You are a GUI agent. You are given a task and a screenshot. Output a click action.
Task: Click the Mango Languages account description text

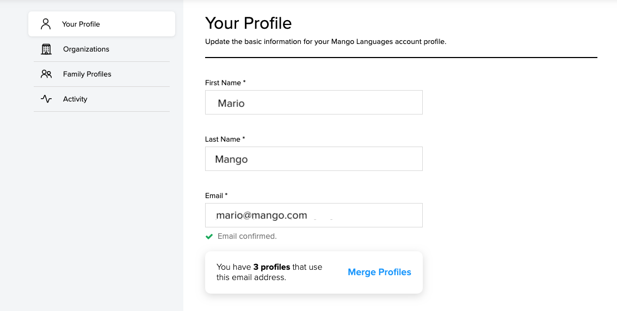325,42
